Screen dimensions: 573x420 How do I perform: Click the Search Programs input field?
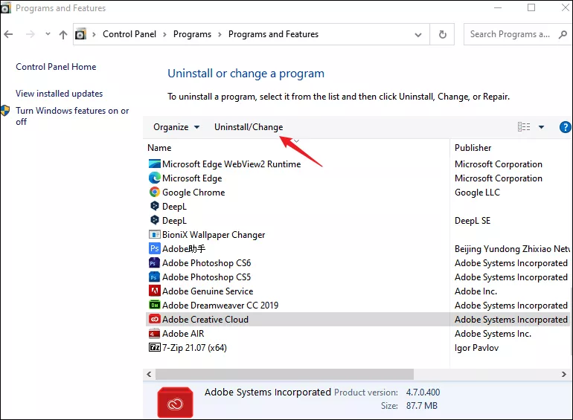pos(510,34)
